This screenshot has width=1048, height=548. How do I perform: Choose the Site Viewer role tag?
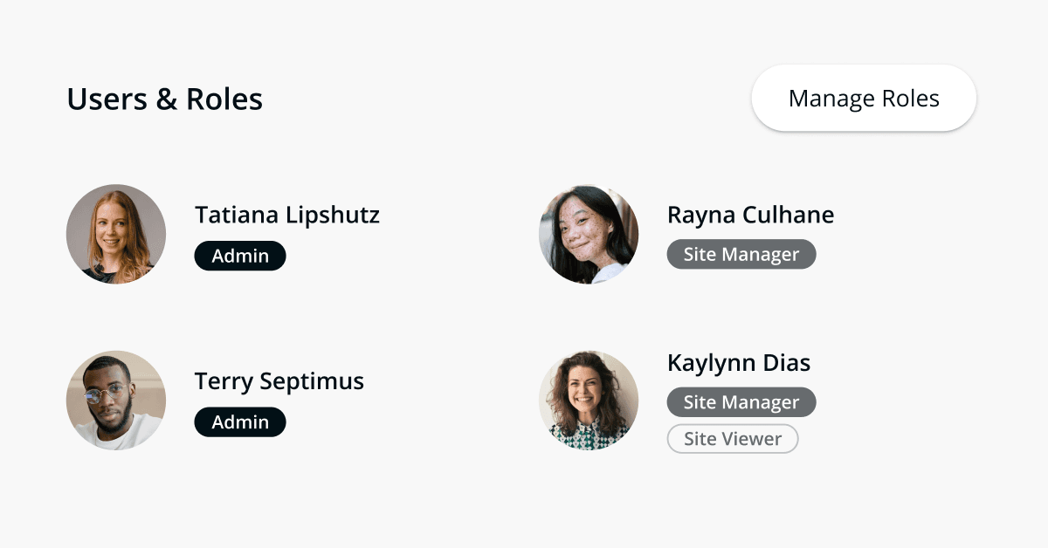(x=733, y=439)
